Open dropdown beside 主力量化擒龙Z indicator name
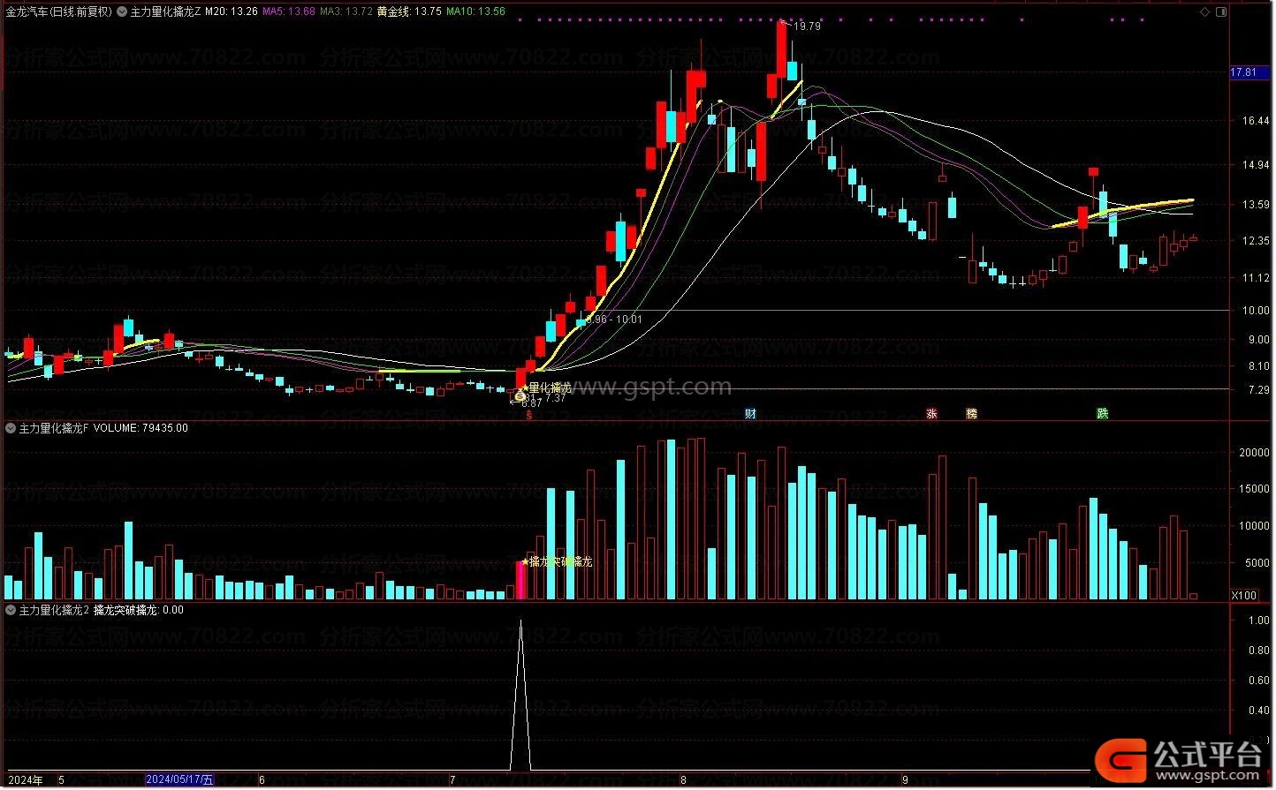Viewport: 1276px width, 790px height. [x=122, y=12]
